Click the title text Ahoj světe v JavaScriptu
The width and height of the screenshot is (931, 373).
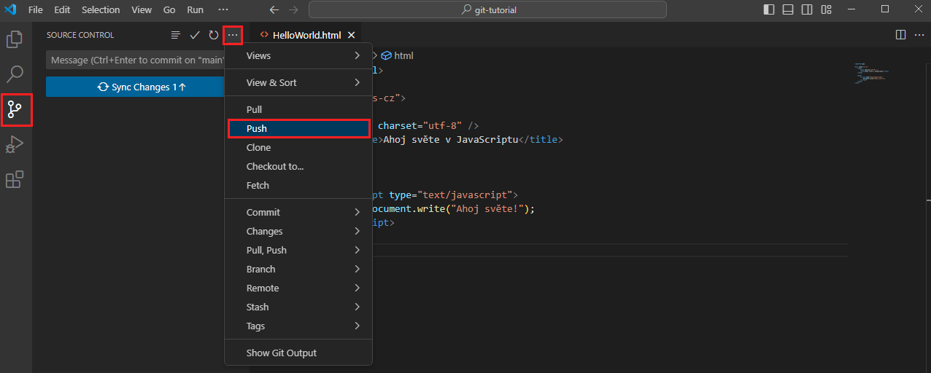point(450,140)
